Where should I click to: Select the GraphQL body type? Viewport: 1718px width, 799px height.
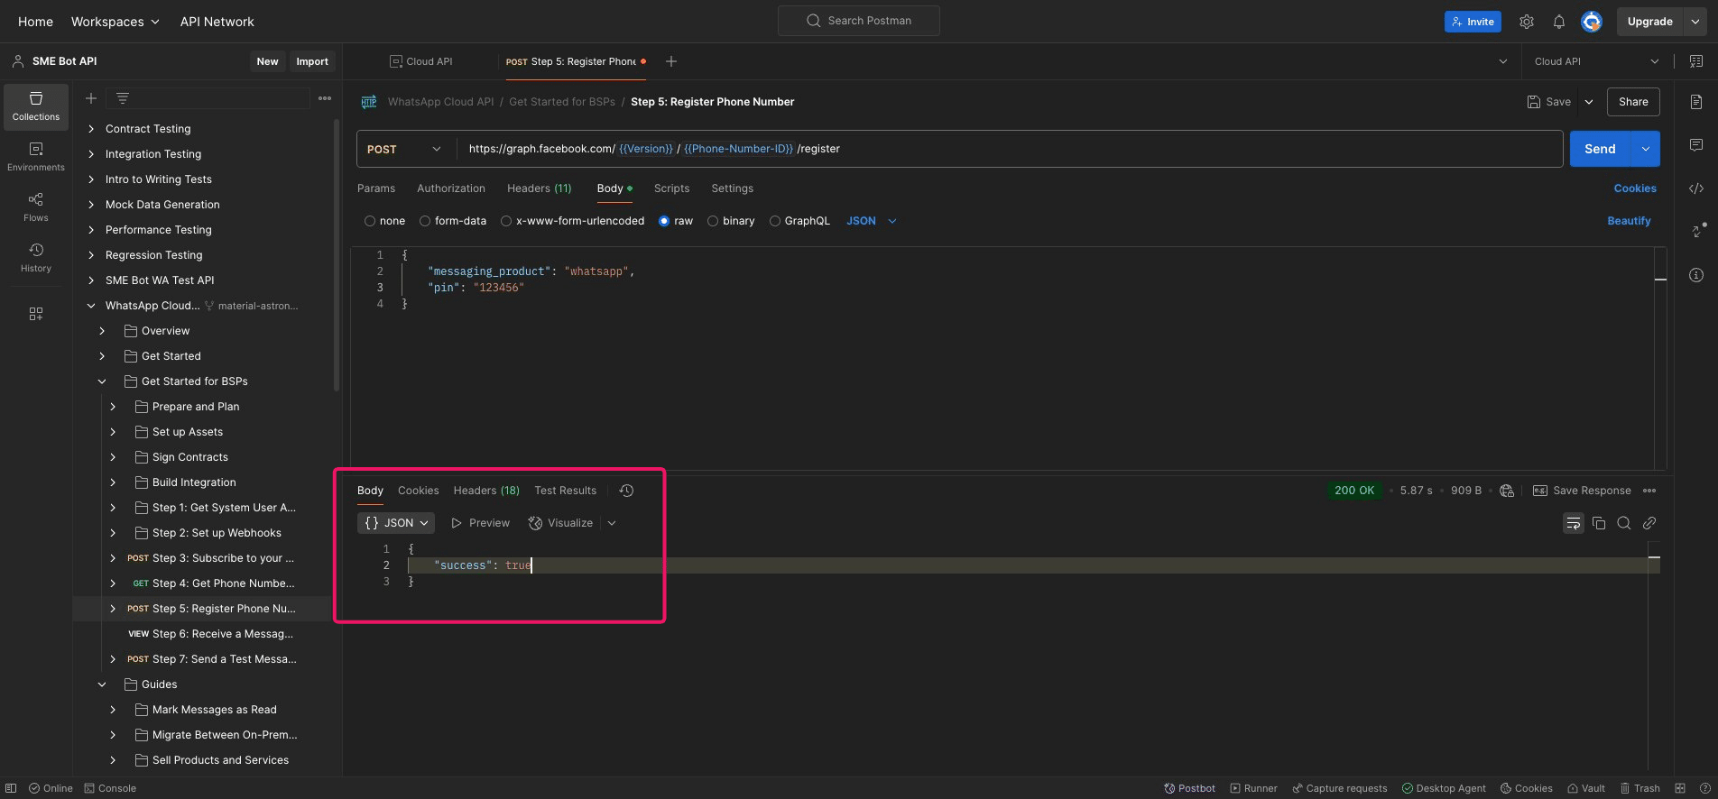775,221
